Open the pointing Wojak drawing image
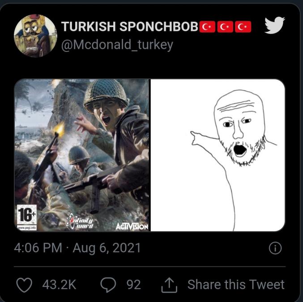 tap(218, 154)
